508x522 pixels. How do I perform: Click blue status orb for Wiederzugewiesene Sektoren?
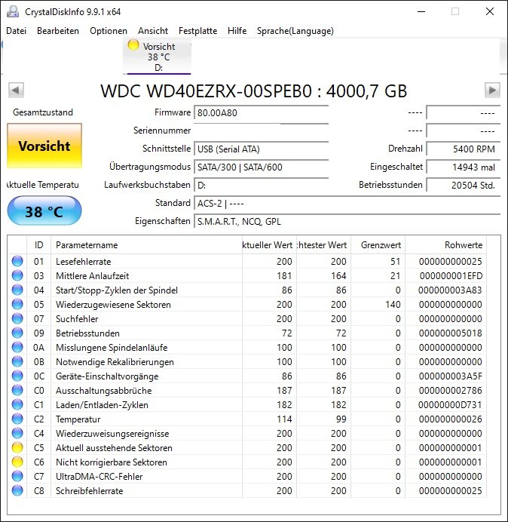point(17,304)
